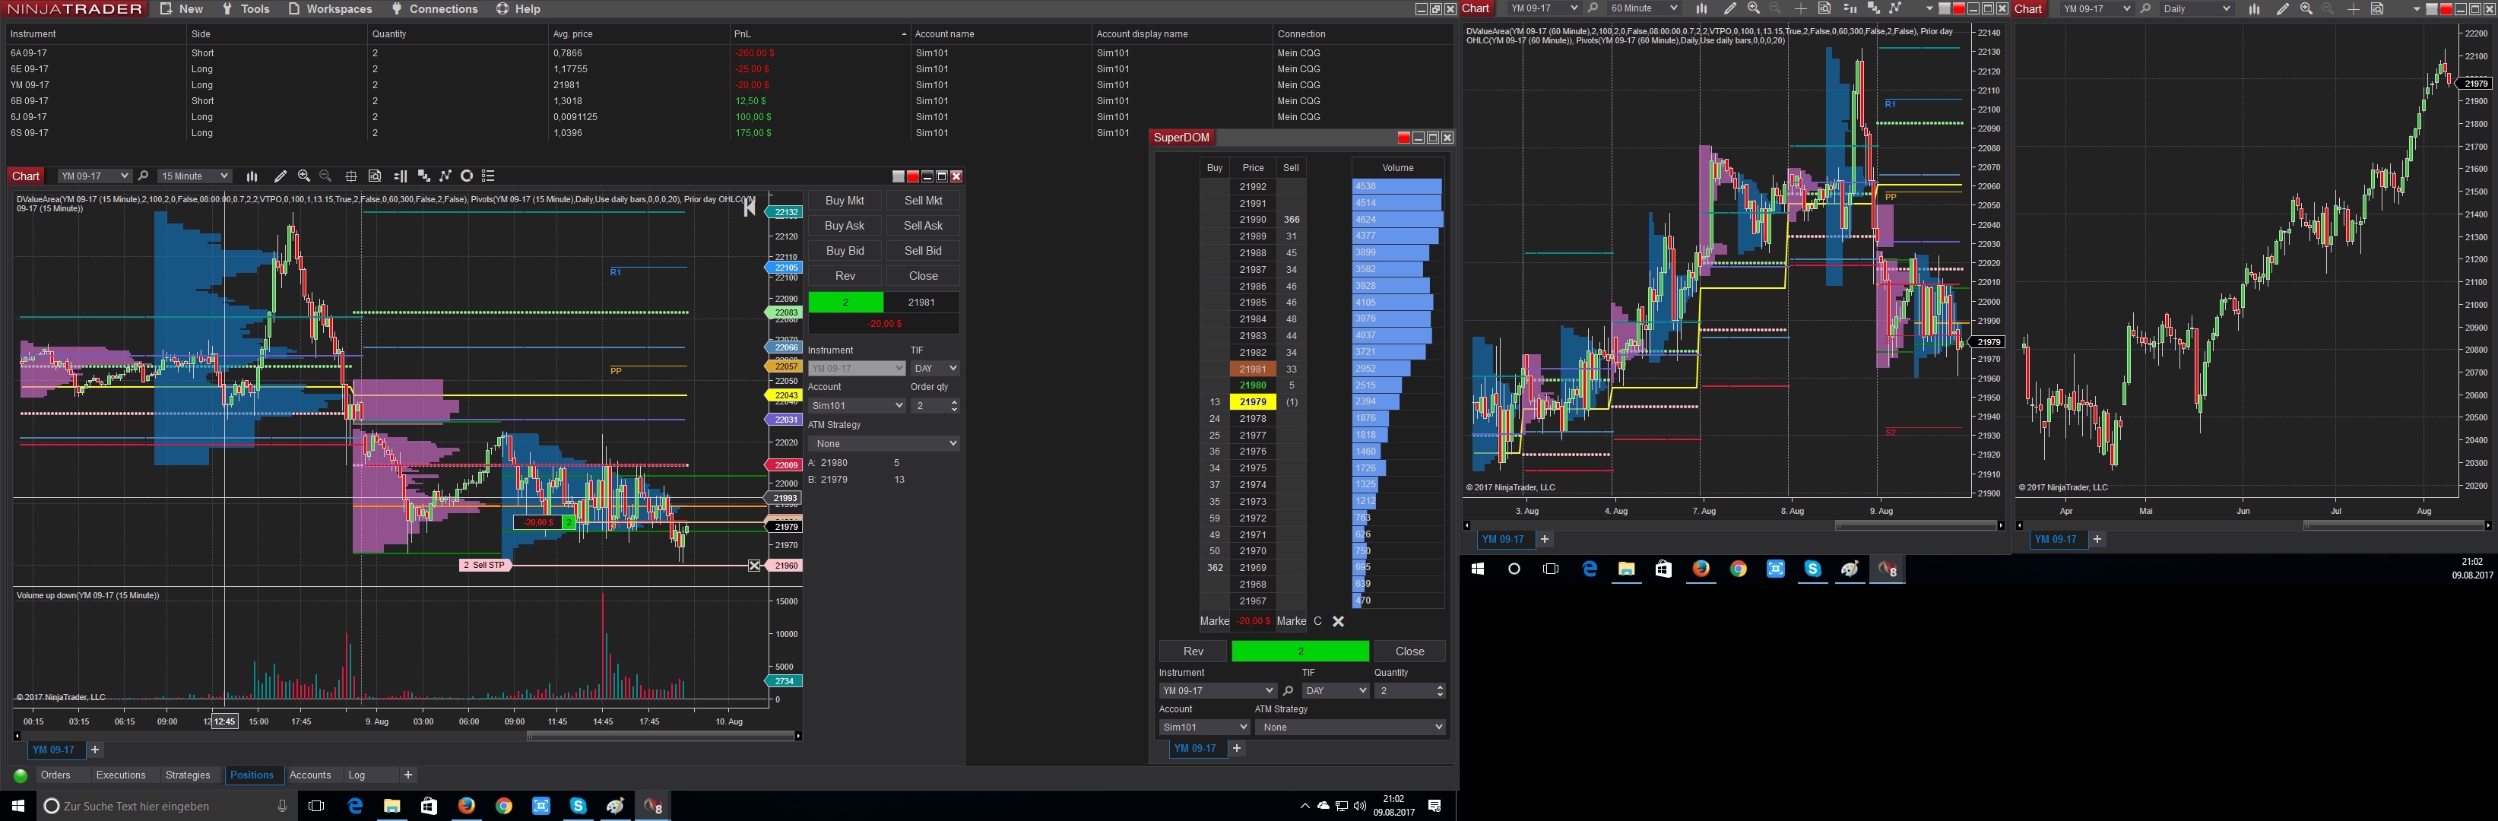This screenshot has height=821, width=2498.
Task: Open Windows Start menu on left taskbar
Action: coord(17,806)
